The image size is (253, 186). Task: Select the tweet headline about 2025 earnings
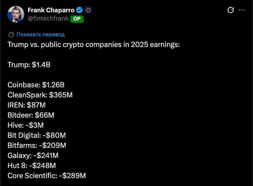(94, 45)
